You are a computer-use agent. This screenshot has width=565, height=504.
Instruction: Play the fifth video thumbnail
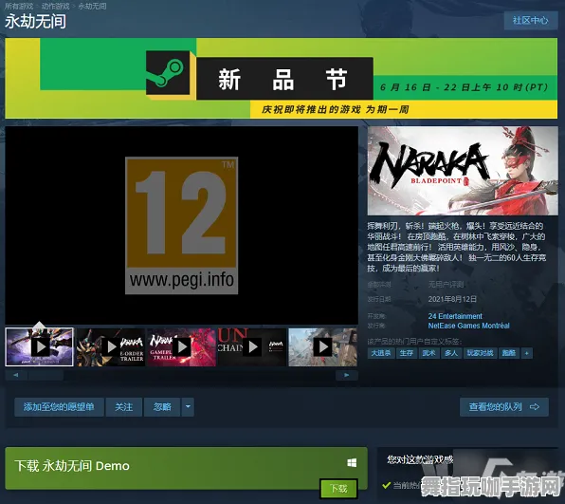click(x=323, y=346)
